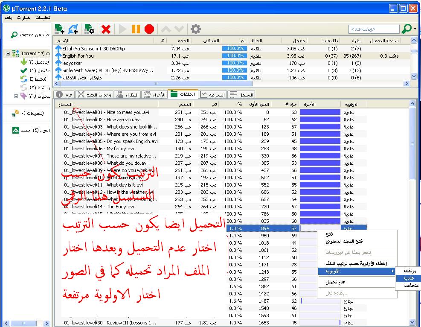
Task: Expand the labels tree node in sidebar
Action: point(16,96)
